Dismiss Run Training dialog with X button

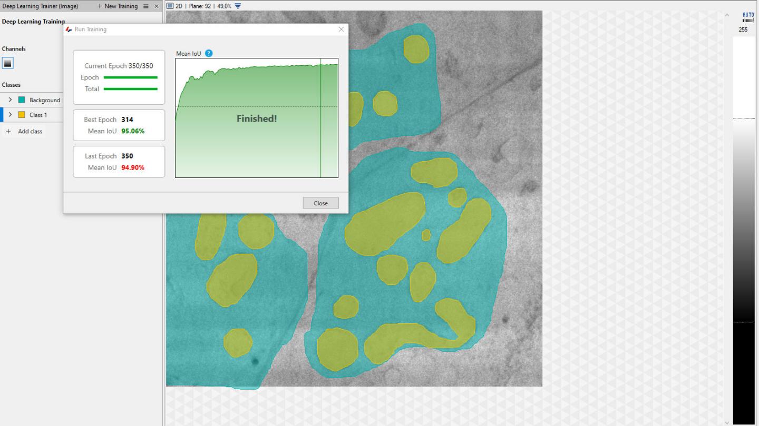tap(341, 29)
